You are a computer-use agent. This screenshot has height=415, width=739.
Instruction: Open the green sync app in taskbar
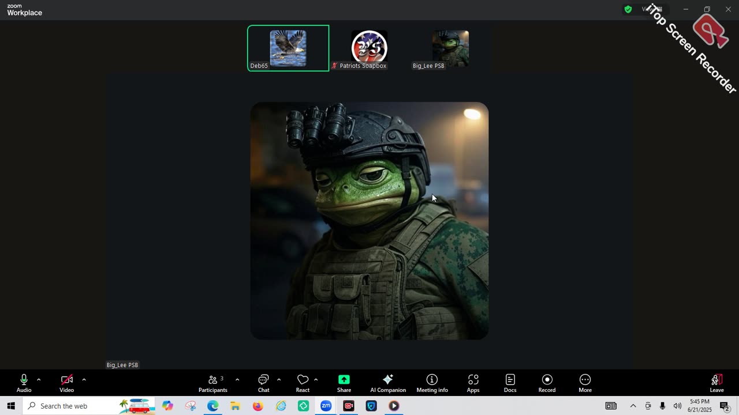303,406
